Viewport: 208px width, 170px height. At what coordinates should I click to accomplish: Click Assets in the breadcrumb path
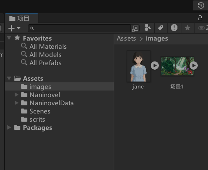[127, 39]
